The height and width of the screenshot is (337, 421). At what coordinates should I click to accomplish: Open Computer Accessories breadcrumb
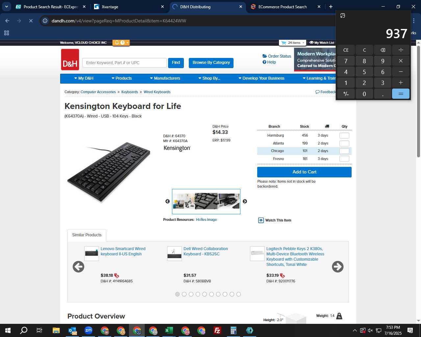tap(98, 92)
